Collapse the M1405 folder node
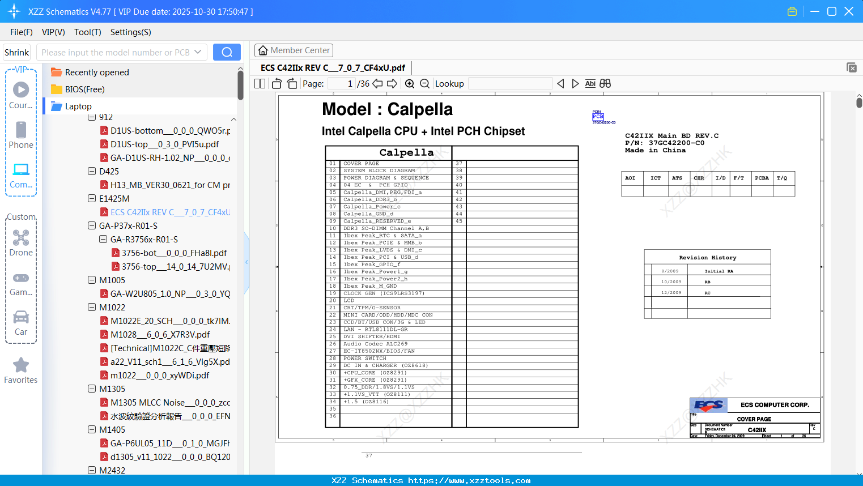Viewport: 863px width, 486px height. coord(92,429)
